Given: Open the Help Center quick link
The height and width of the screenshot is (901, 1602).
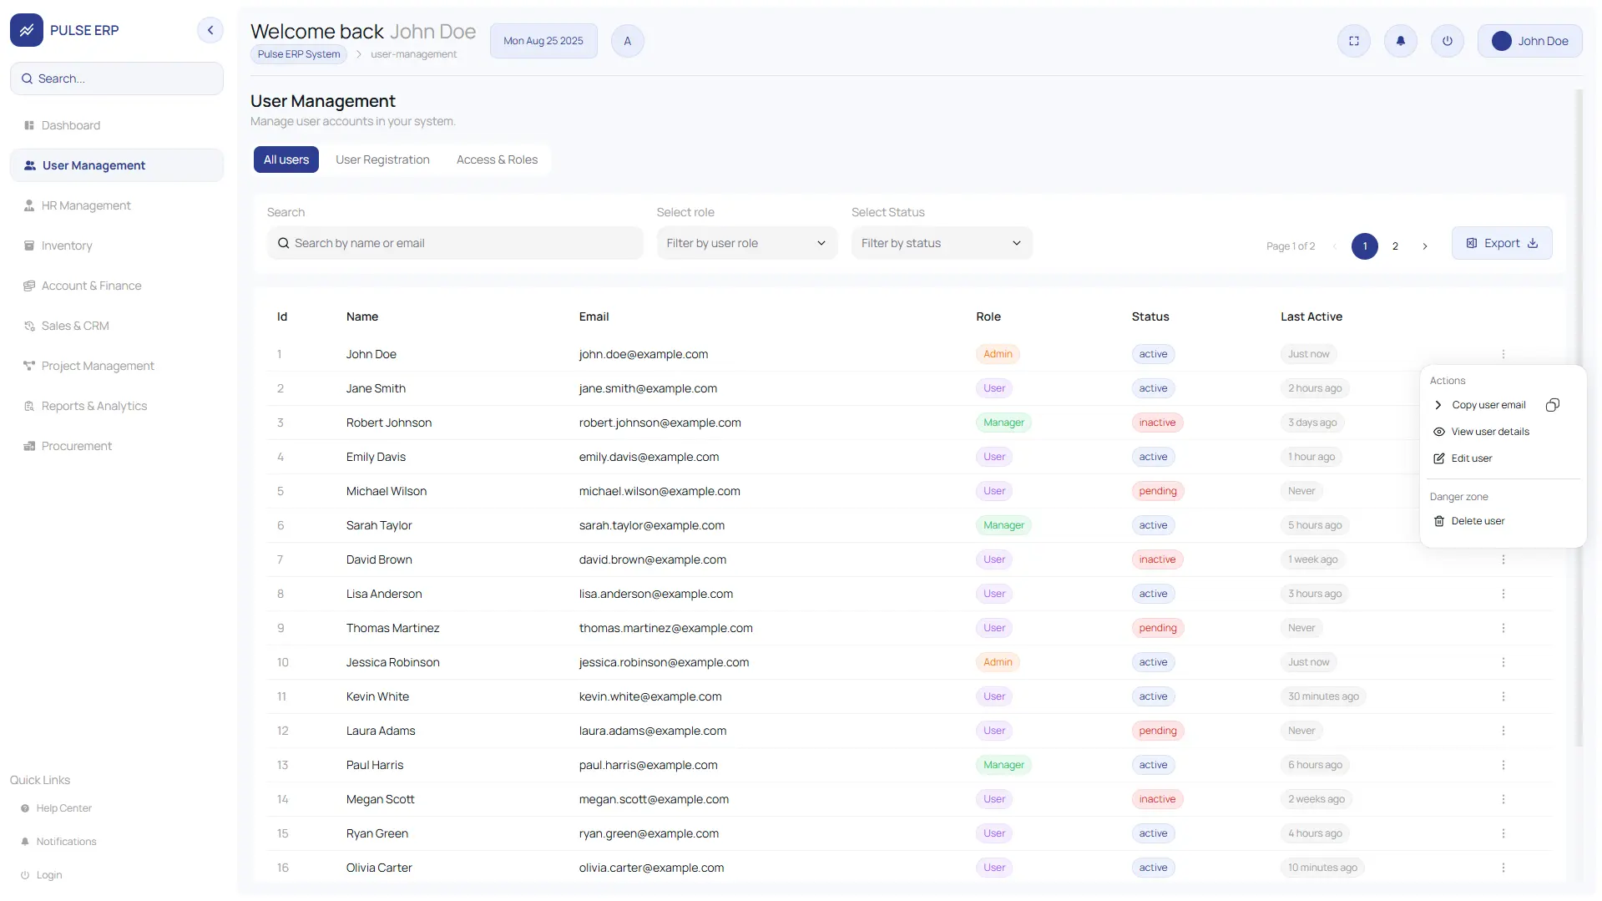Looking at the screenshot, I should click(x=63, y=808).
